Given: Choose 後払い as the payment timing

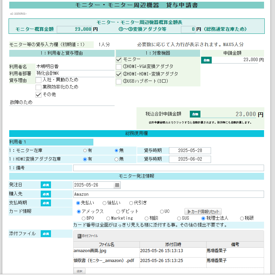Looking at the screenshot, I should 105,203.
